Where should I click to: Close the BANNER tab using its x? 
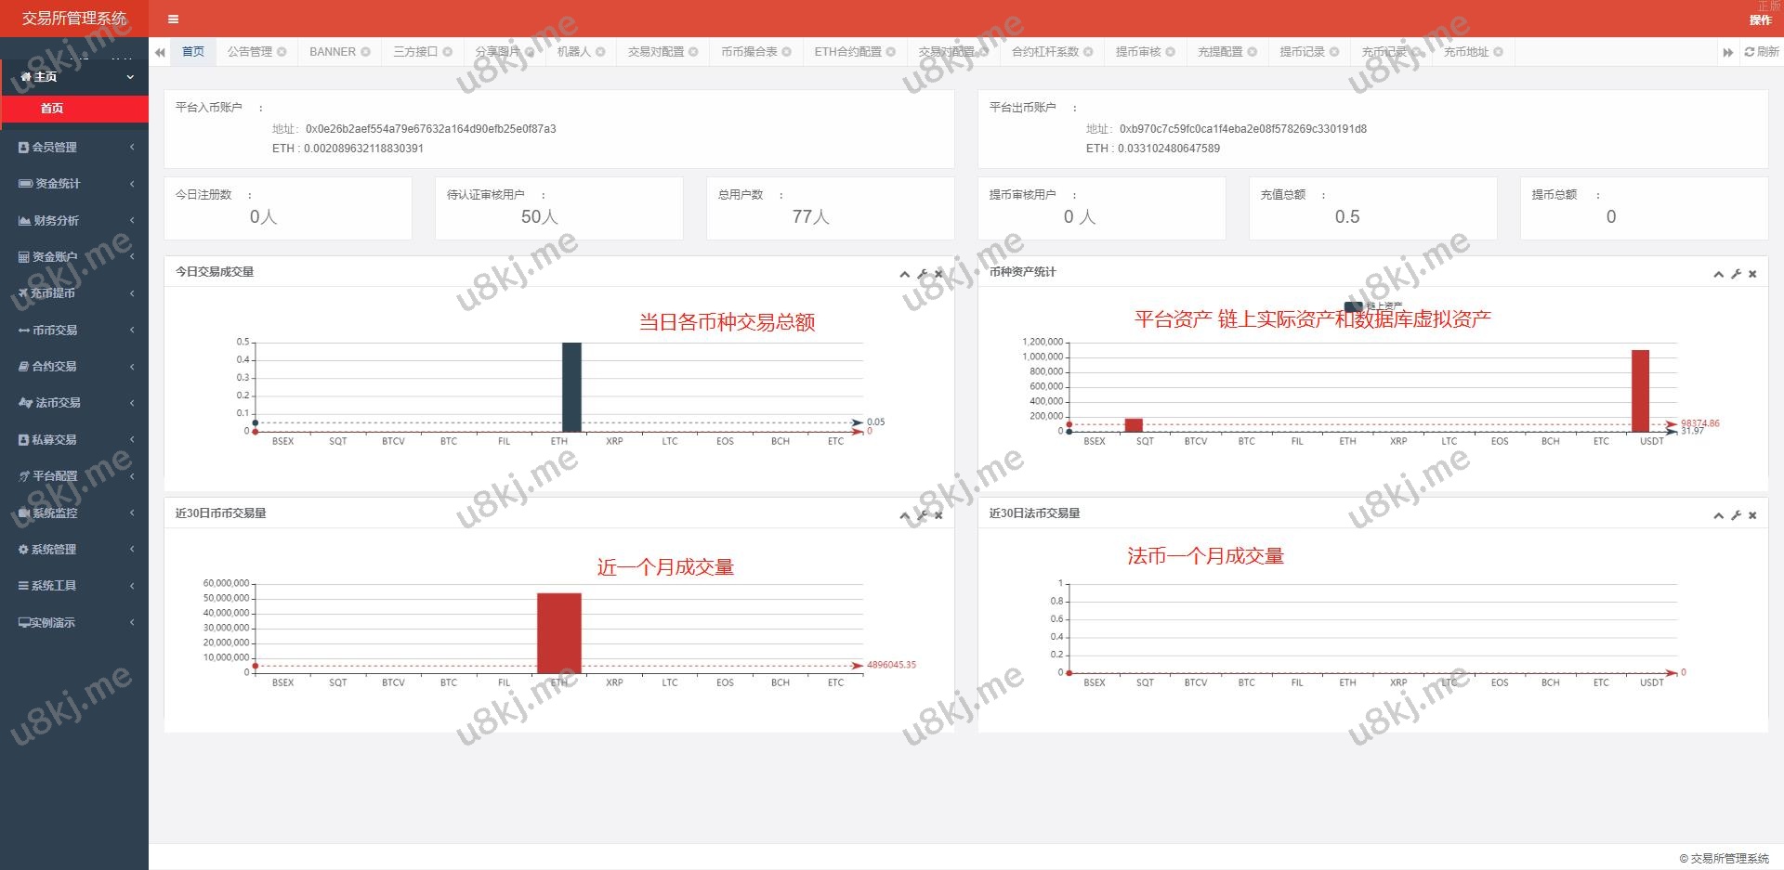coord(365,52)
